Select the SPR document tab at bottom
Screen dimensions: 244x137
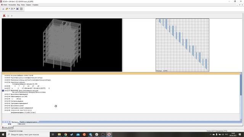point(8,127)
